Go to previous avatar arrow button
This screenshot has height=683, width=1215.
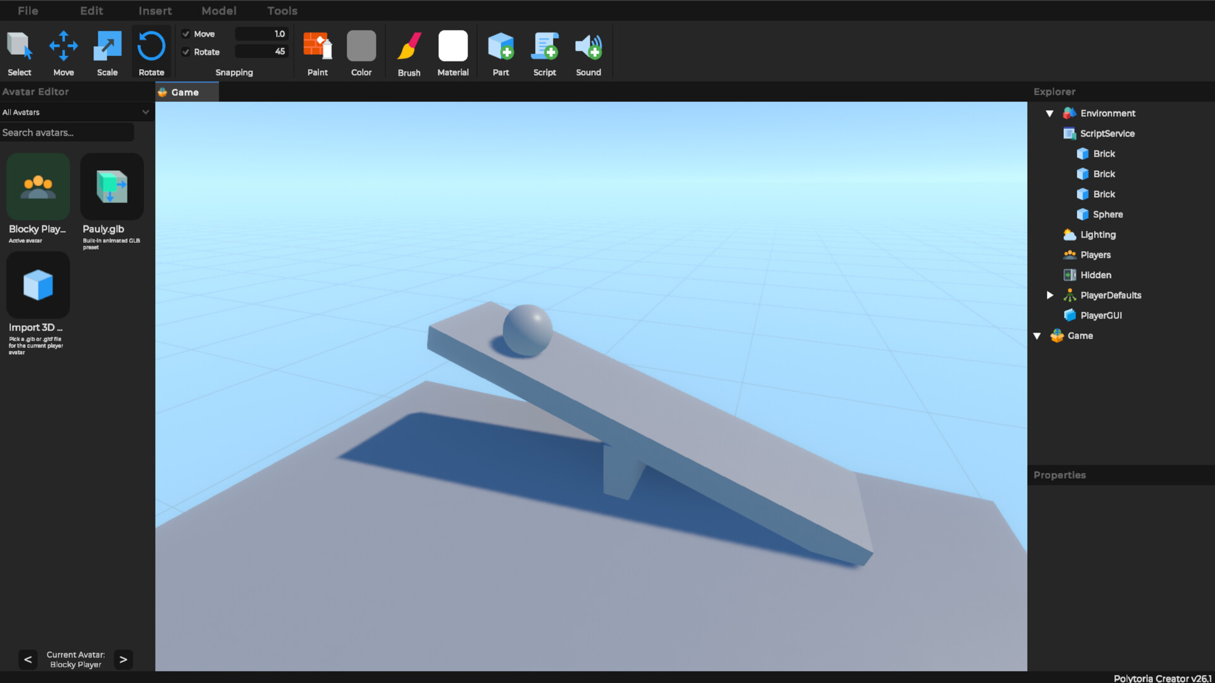coord(28,660)
